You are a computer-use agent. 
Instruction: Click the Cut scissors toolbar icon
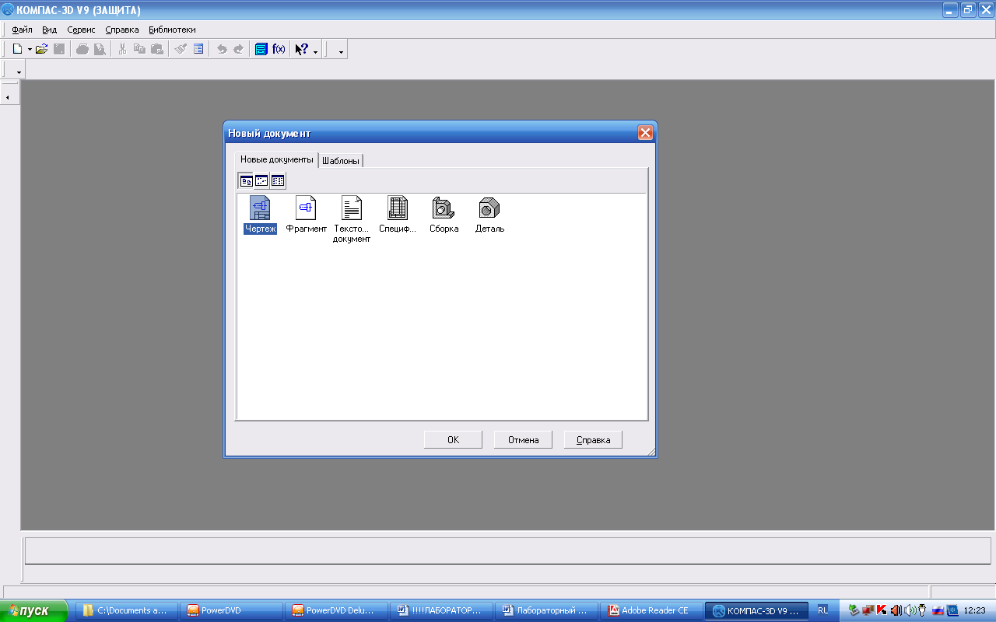click(x=122, y=49)
